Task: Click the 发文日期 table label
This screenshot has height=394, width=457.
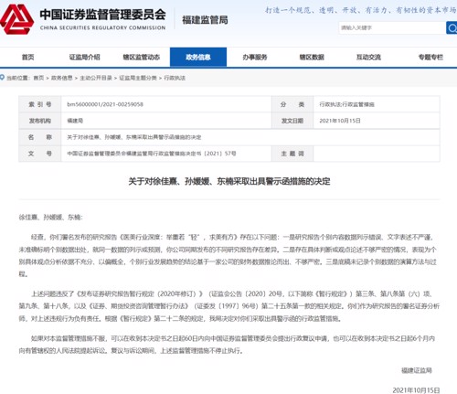Action: tap(292, 121)
